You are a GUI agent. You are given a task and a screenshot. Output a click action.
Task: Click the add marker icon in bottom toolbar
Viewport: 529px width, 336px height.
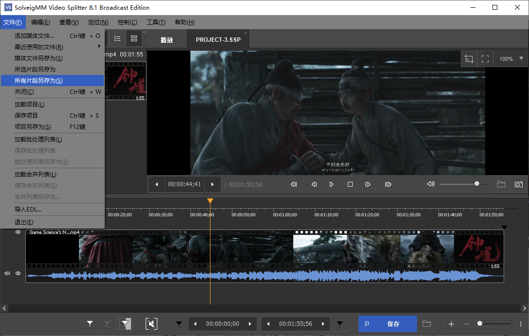point(90,324)
